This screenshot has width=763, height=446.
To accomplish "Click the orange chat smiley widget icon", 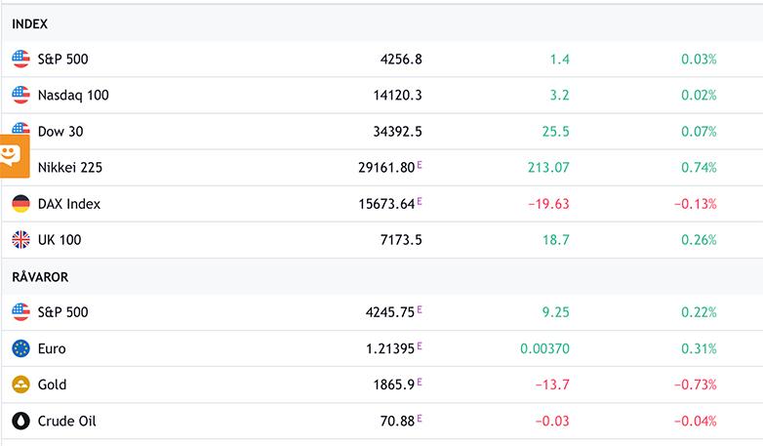I will [x=12, y=154].
